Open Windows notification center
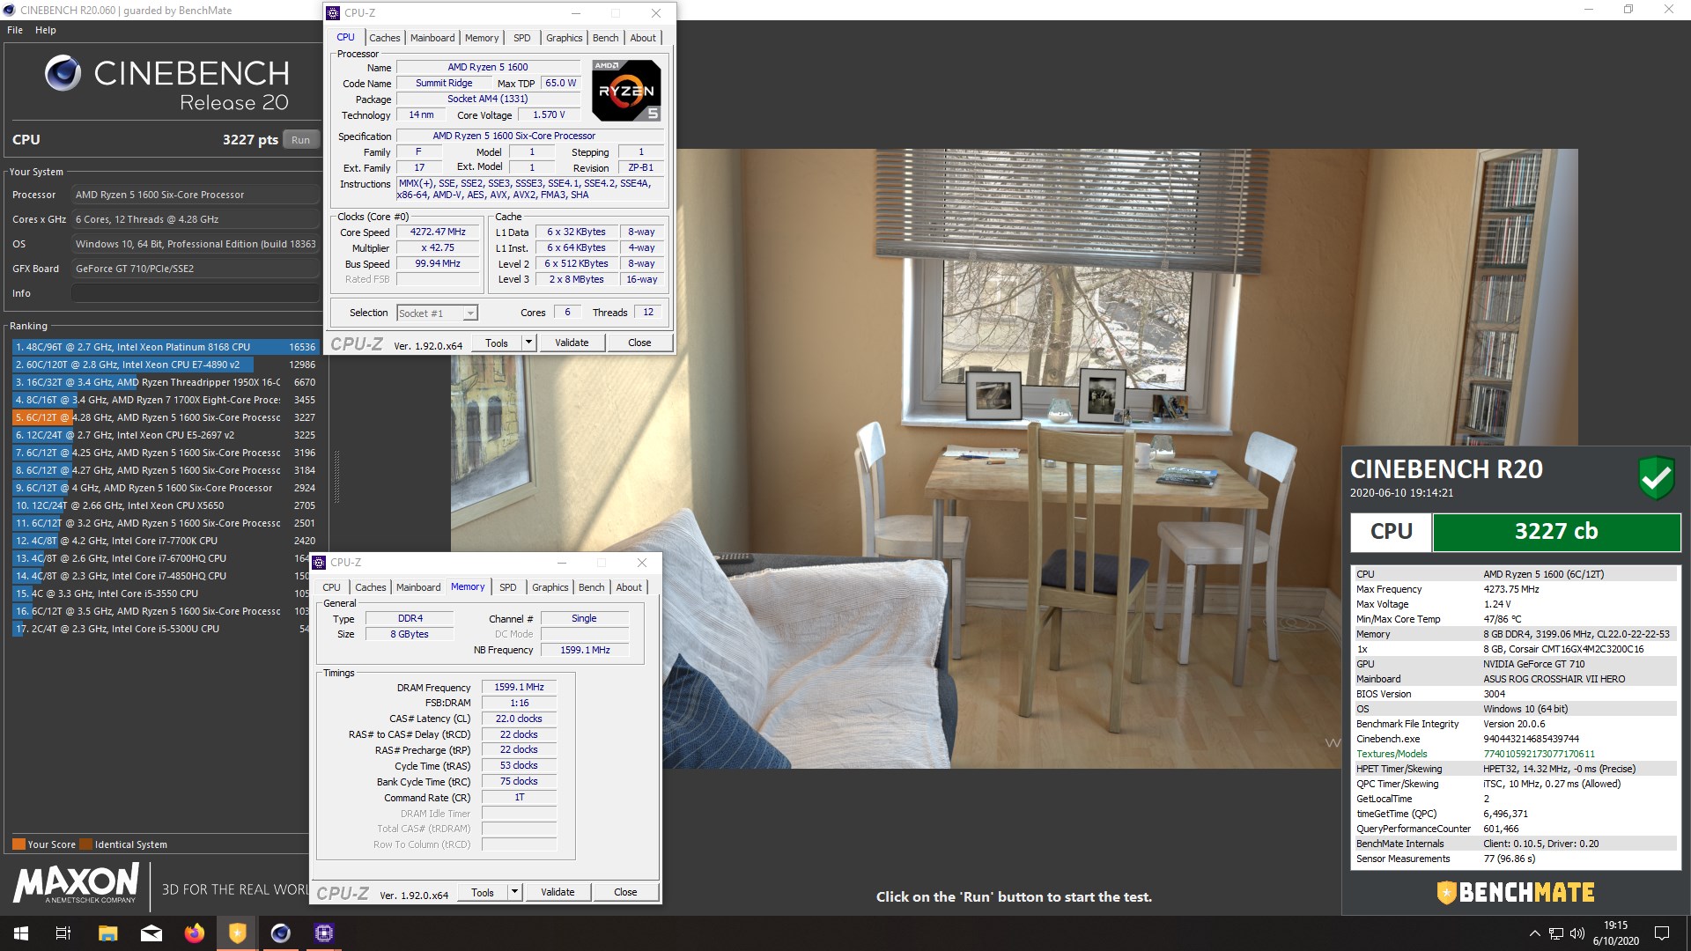The height and width of the screenshot is (951, 1691). 1662,933
